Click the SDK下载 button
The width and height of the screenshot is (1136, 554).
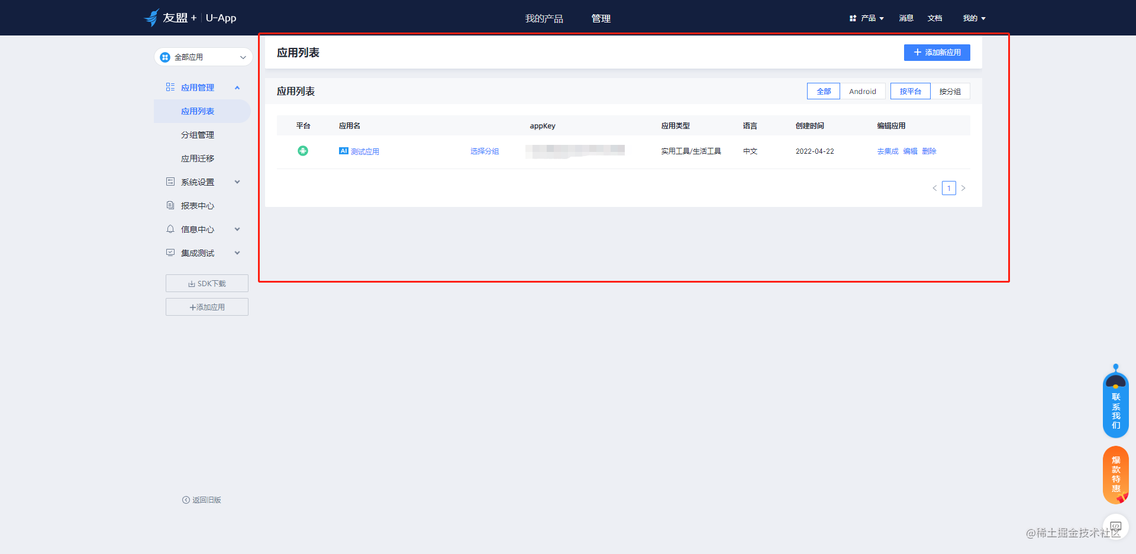pyautogui.click(x=207, y=283)
